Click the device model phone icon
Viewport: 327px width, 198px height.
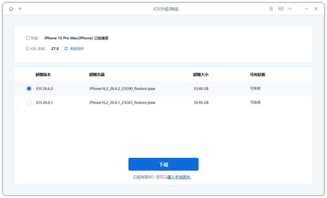point(27,38)
